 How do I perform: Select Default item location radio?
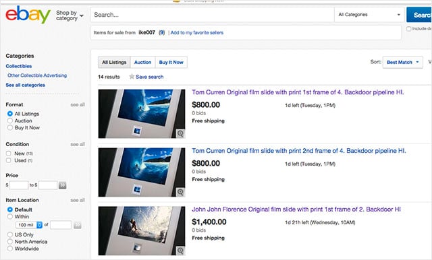(x=10, y=209)
